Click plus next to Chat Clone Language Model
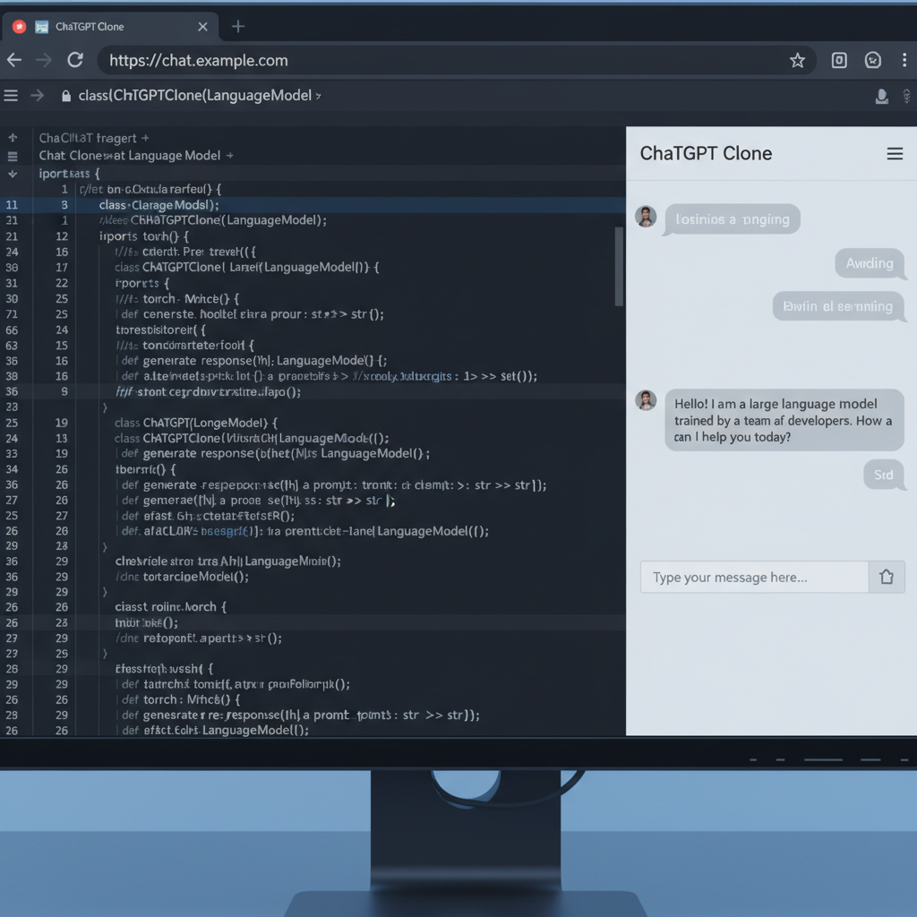This screenshot has width=917, height=917. coord(230,156)
